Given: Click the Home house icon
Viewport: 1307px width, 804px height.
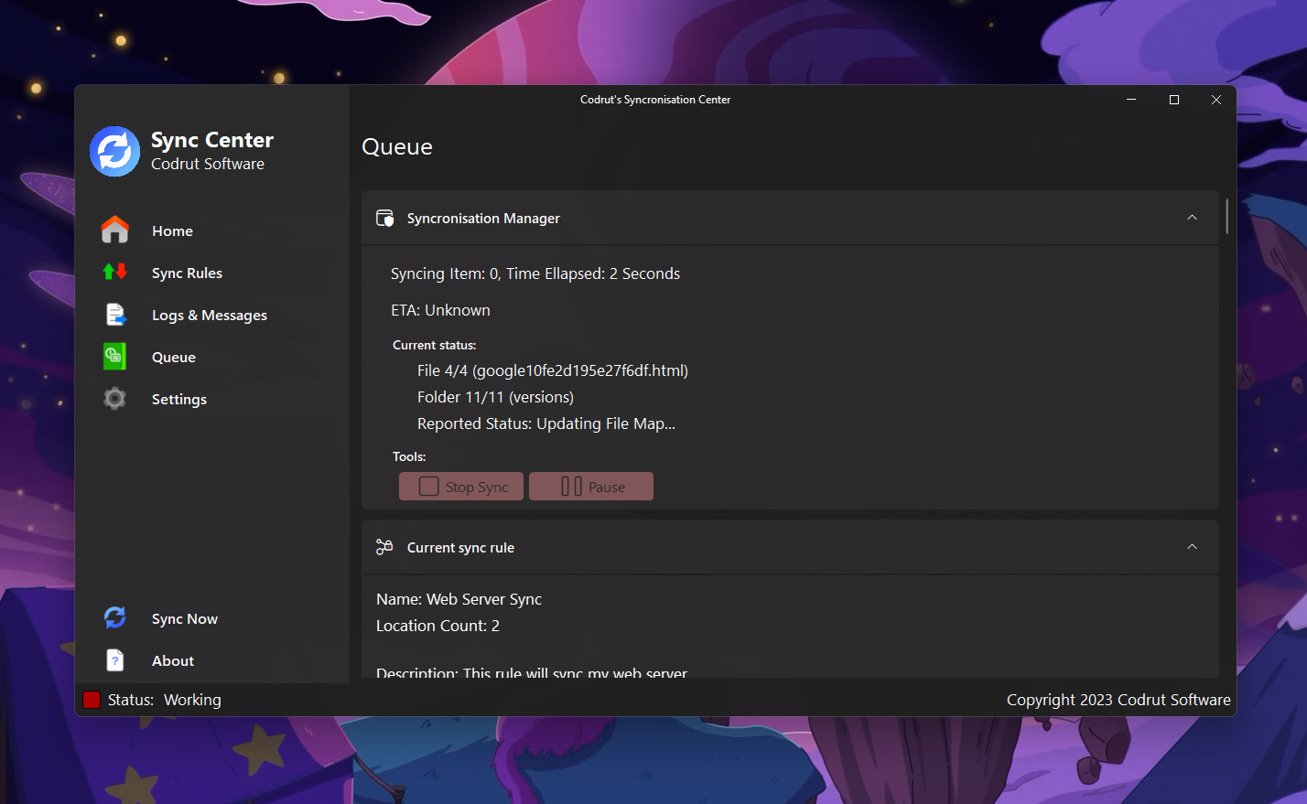Looking at the screenshot, I should click(115, 230).
